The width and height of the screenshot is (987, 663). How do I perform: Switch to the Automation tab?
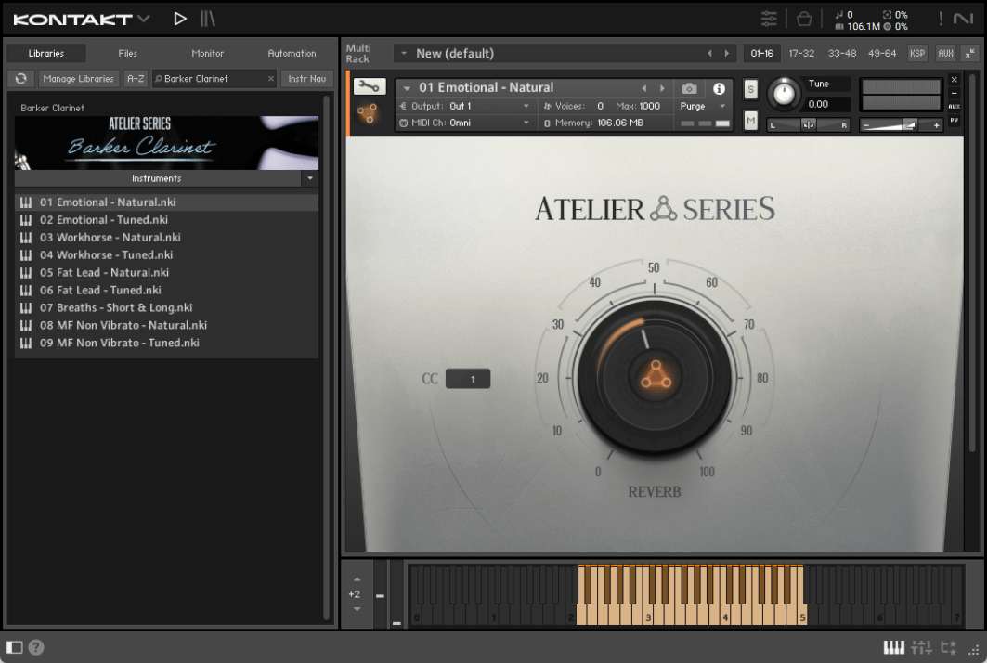click(292, 53)
